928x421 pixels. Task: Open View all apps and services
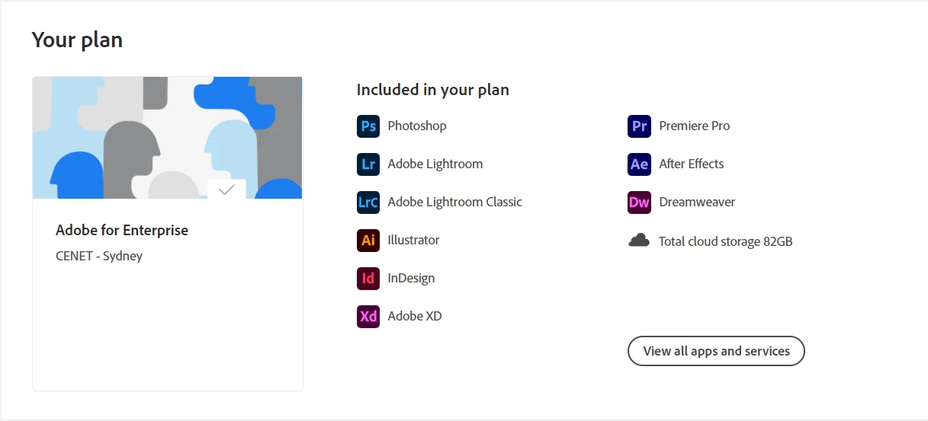[x=716, y=351]
